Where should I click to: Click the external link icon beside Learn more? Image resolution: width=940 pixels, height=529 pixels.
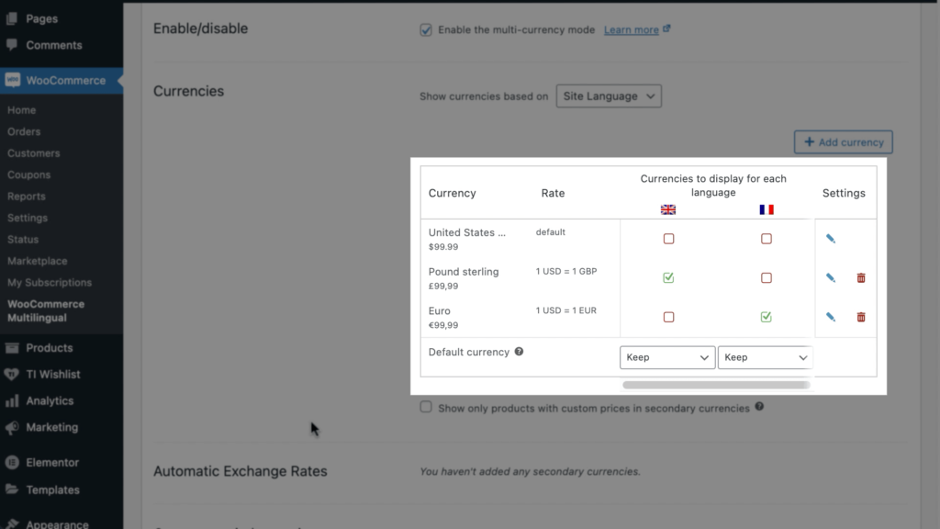[x=666, y=28]
